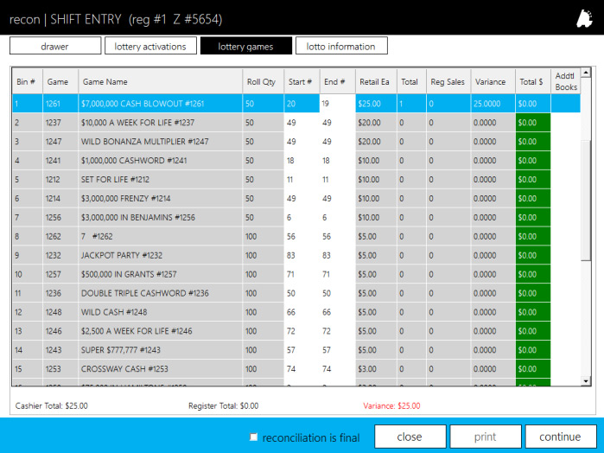Open the lotto information tab
Image resolution: width=604 pixels, height=453 pixels.
point(341,46)
